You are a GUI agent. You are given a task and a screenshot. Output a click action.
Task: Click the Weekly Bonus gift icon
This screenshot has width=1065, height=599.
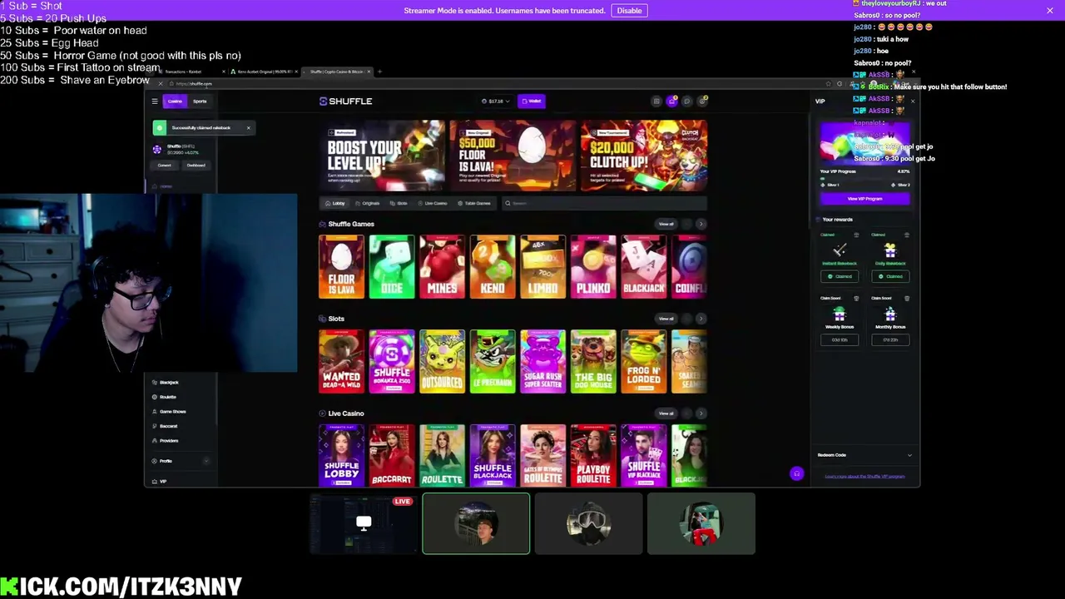coord(839,314)
